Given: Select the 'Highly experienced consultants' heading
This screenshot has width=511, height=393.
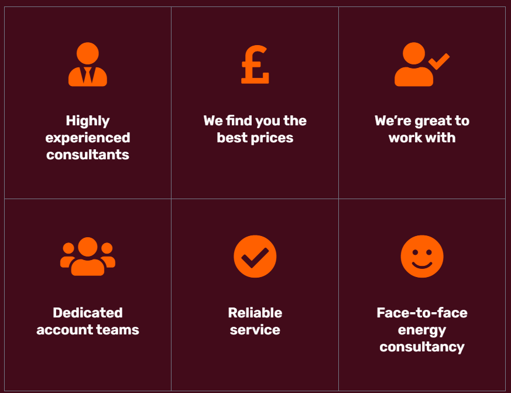Looking at the screenshot, I should click(88, 138).
